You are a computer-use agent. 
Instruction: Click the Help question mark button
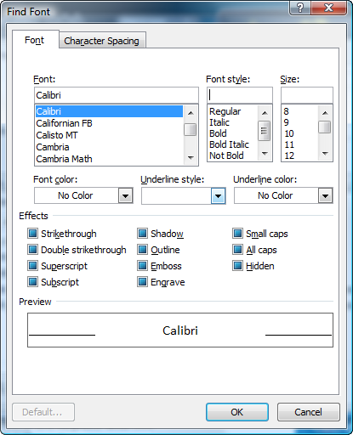300,8
